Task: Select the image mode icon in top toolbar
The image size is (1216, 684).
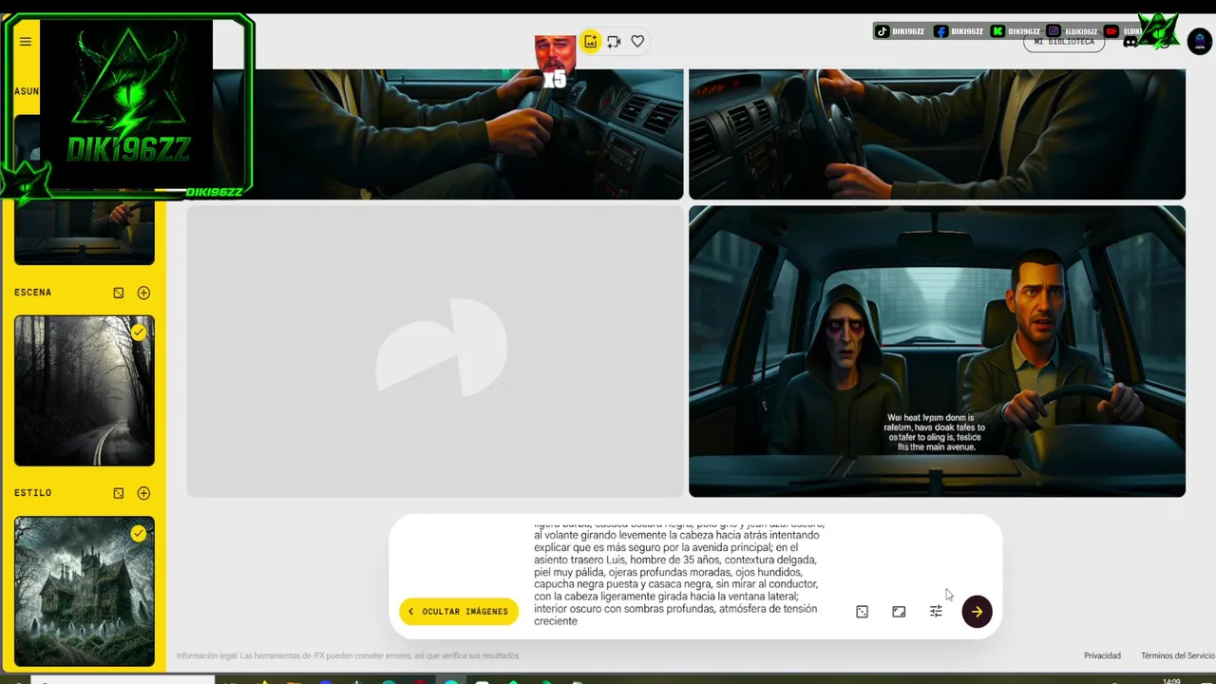Action: point(591,42)
